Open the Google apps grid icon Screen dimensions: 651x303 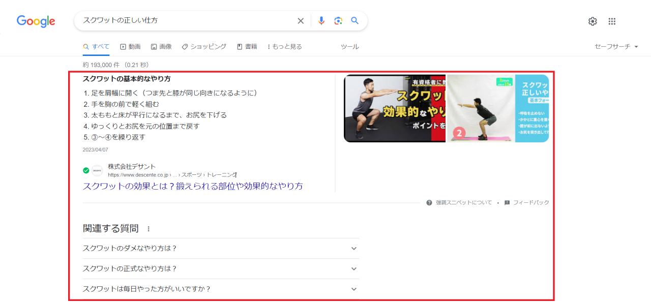612,21
